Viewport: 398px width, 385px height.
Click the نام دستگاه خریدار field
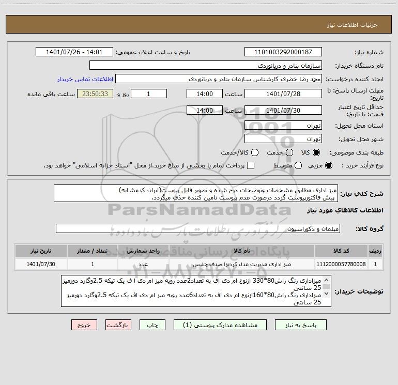[206, 65]
